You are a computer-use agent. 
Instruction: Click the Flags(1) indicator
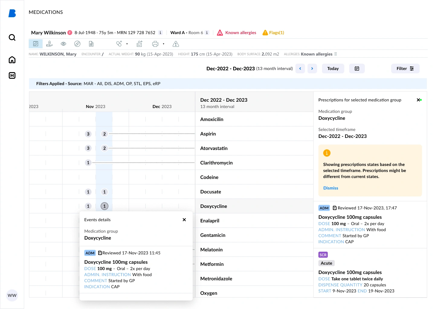pos(273,32)
